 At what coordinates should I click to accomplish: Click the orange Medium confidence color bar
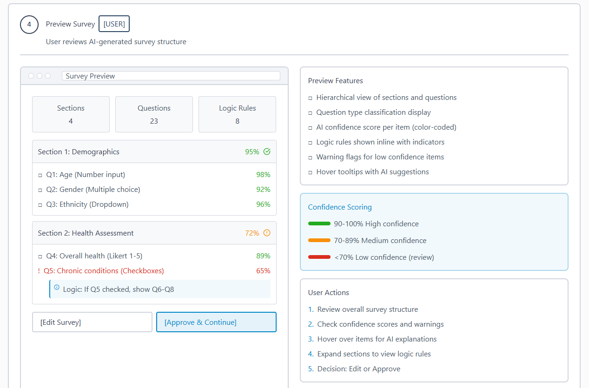pos(319,240)
